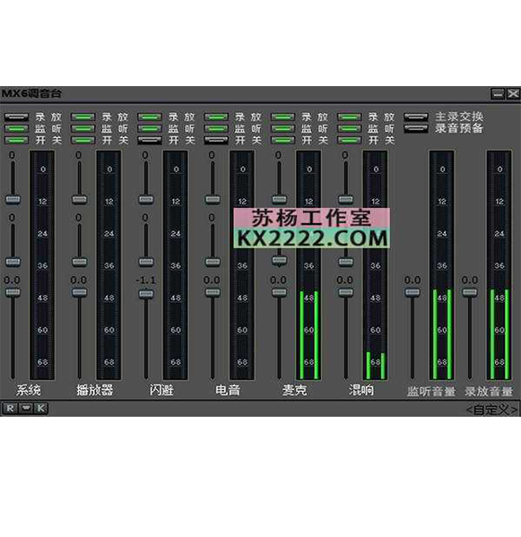Click the R button in bottom bar
This screenshot has height=537, width=521.
tap(10, 408)
